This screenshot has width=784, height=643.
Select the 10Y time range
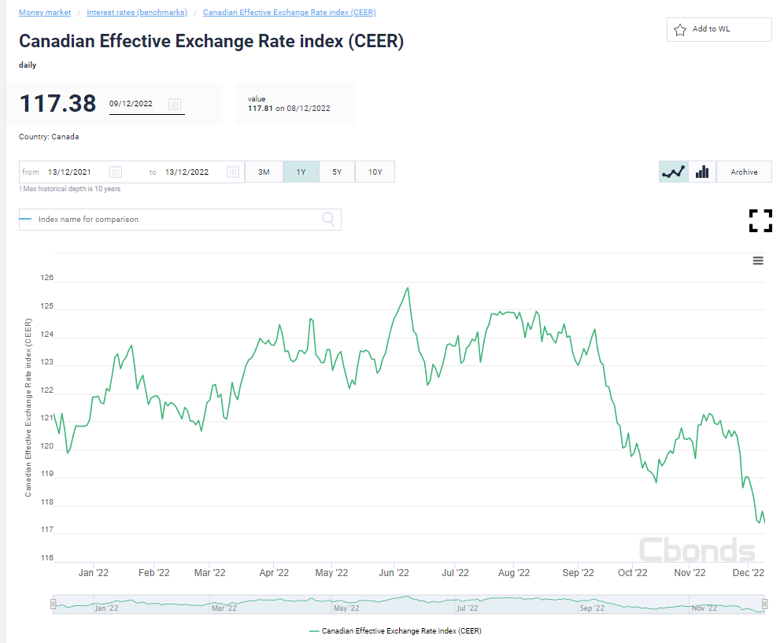pos(375,172)
